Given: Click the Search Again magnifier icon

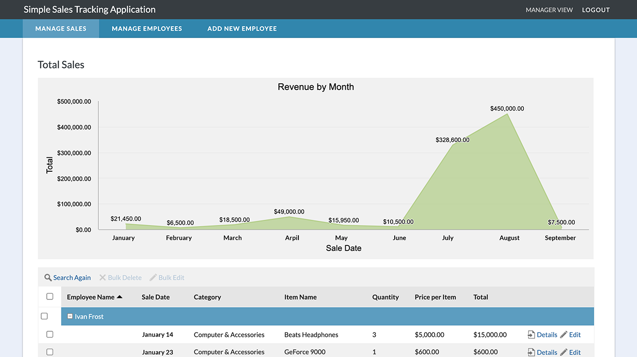Looking at the screenshot, I should pyautogui.click(x=48, y=278).
